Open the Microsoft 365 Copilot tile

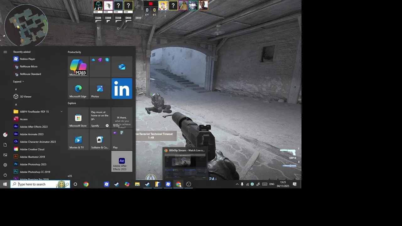click(78, 67)
